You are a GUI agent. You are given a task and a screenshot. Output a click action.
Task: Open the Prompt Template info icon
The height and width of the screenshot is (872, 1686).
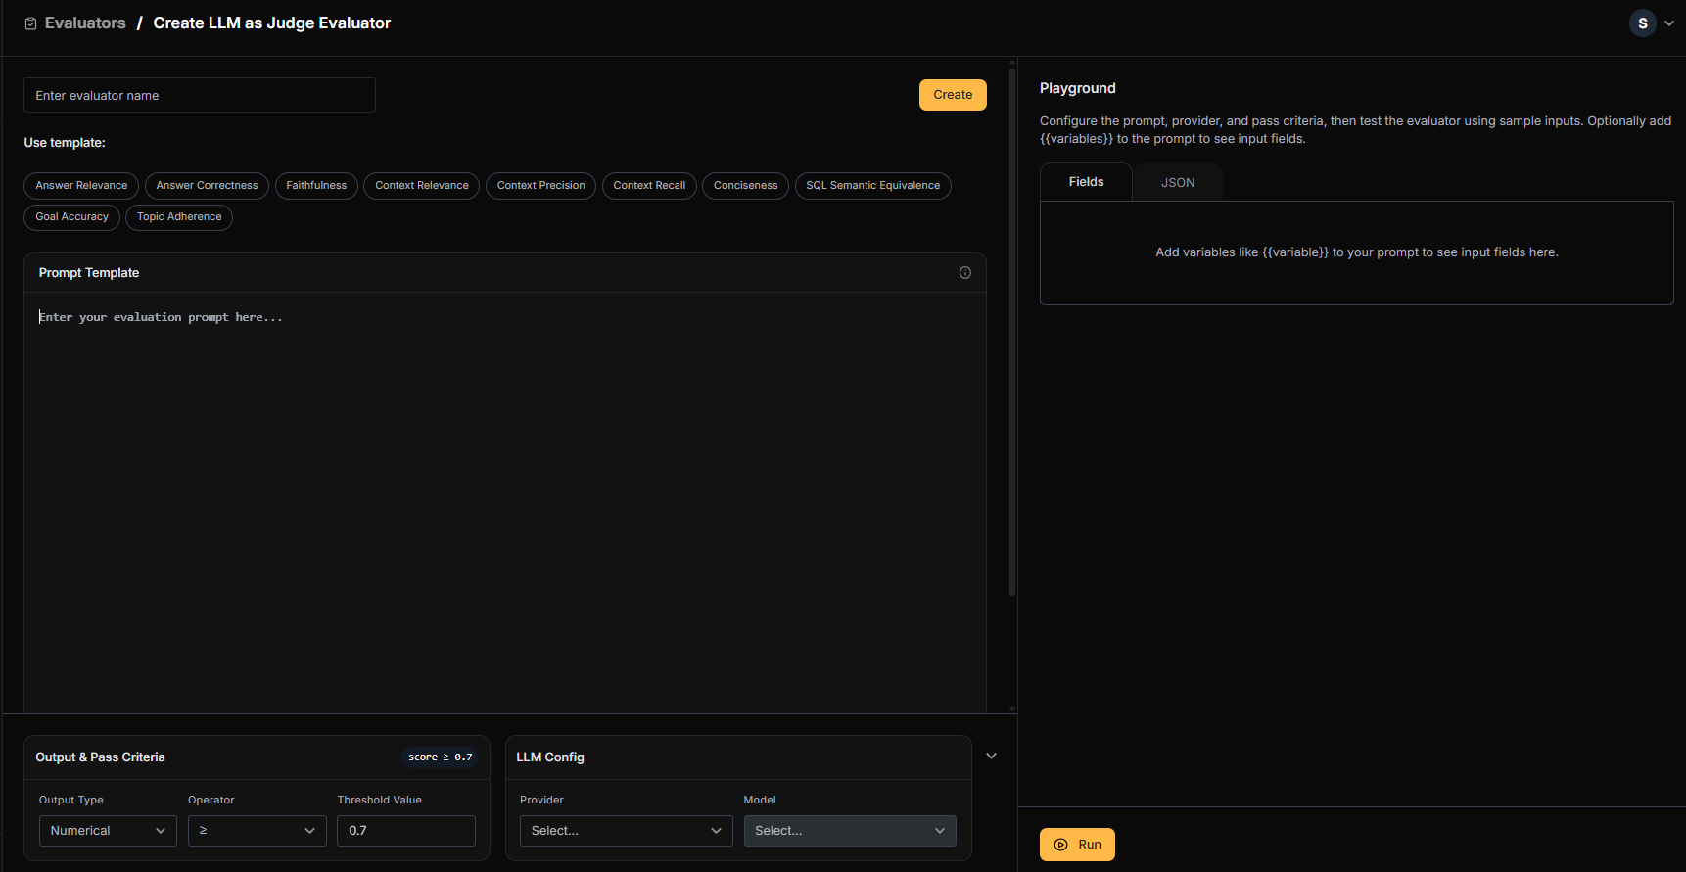(x=965, y=273)
